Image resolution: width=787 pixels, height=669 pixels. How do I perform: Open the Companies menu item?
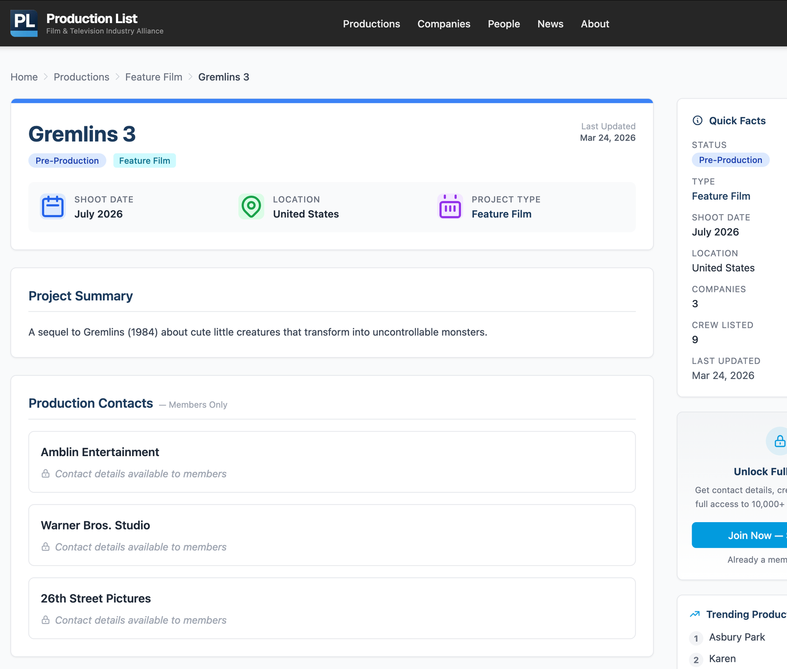444,24
